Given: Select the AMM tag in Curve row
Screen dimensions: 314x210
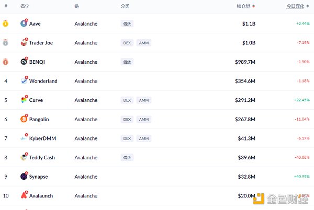Looking at the screenshot, I should pos(143,100).
